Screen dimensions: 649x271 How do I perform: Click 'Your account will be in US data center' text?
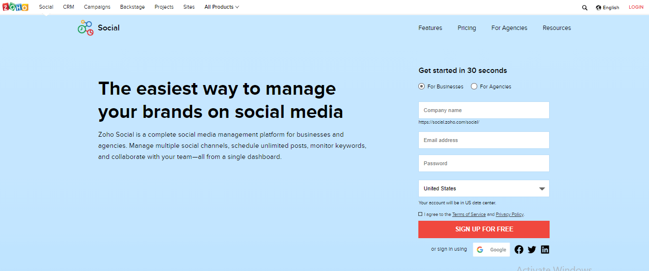[457, 203]
